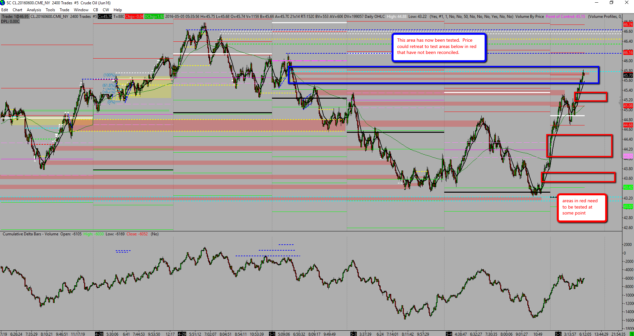
Task: Click the '(61.8%)' Fibonacci retracement label
Action: pyautogui.click(x=109, y=85)
